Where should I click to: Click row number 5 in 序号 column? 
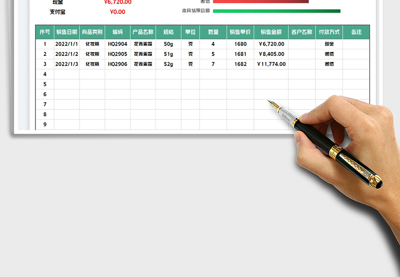44,84
